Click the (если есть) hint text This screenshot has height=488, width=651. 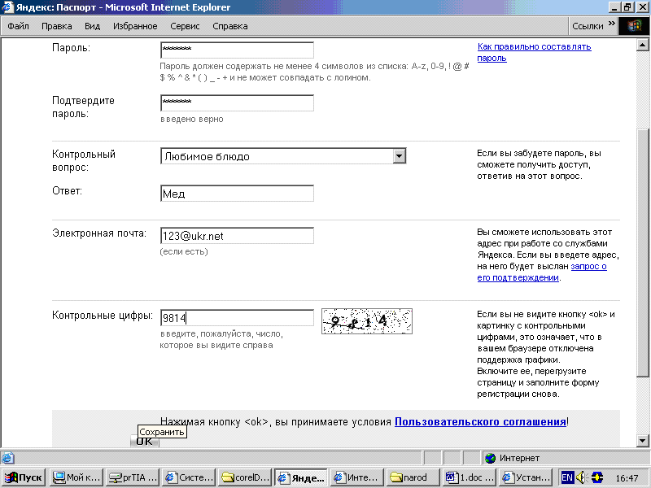184,251
